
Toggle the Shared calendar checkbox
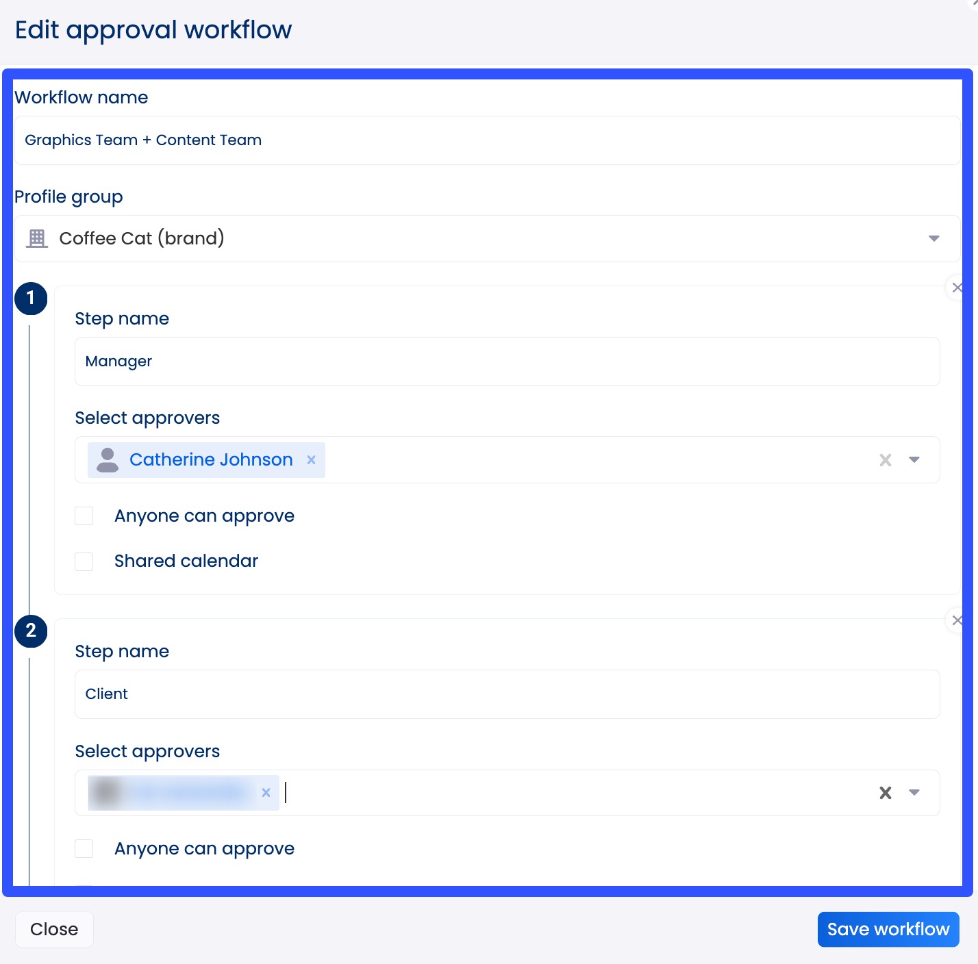[x=84, y=561]
